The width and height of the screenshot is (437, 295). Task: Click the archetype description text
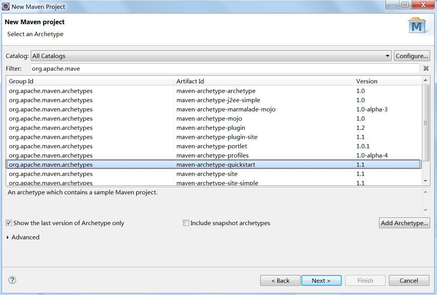pyautogui.click(x=83, y=192)
